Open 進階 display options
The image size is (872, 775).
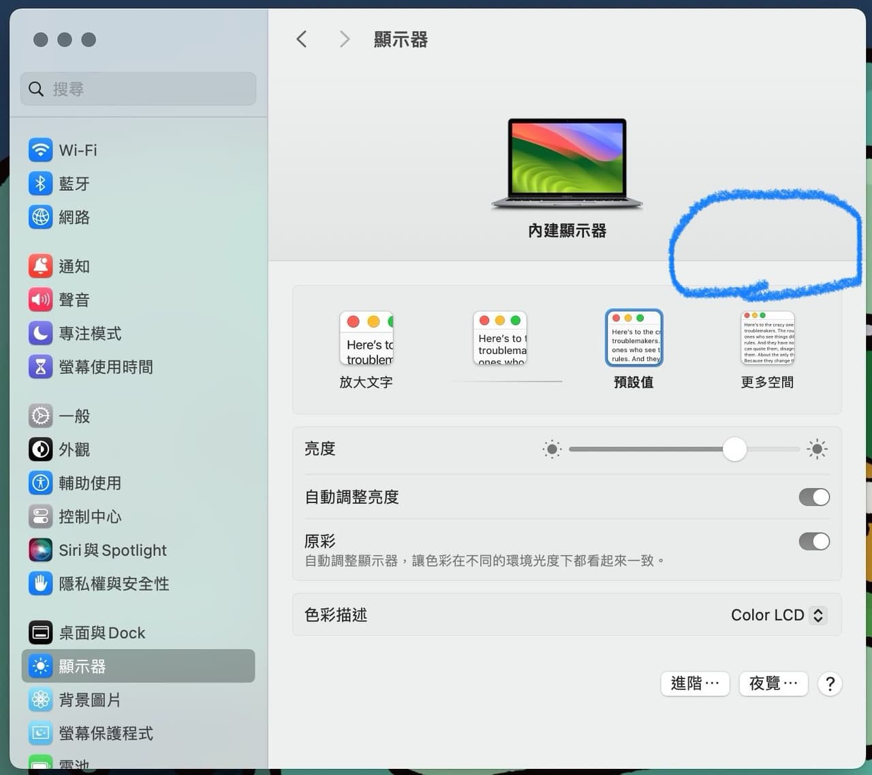[x=695, y=684]
